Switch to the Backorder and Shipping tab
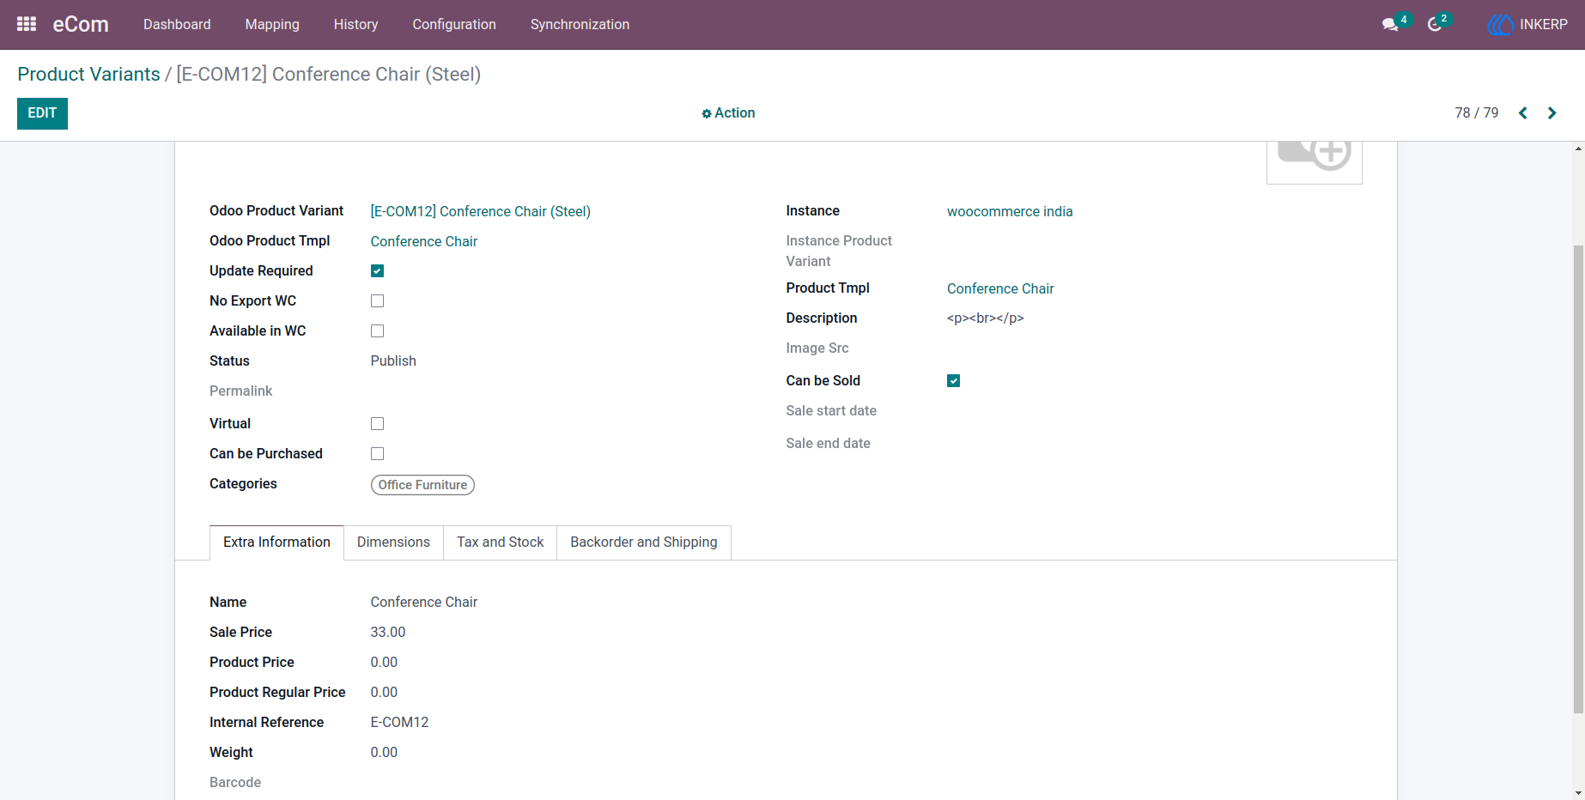Viewport: 1585px width, 800px height. point(643,542)
